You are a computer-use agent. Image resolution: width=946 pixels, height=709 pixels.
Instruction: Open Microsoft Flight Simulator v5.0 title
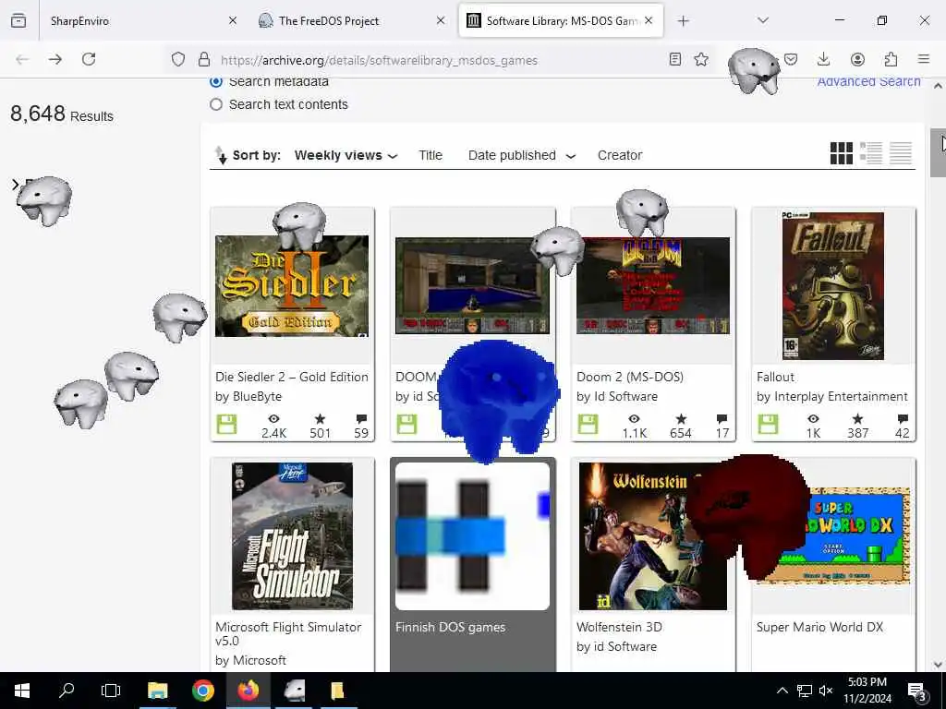[x=288, y=633]
